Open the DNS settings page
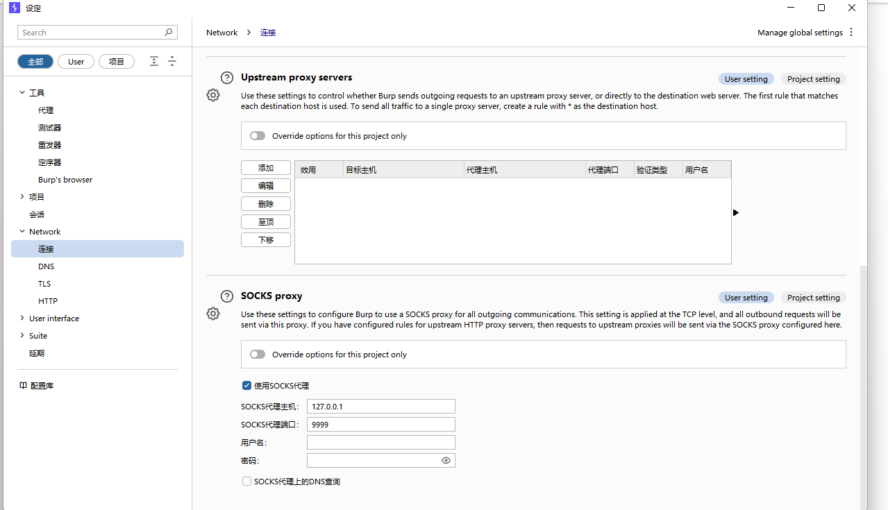The height and width of the screenshot is (510, 888). [x=46, y=266]
